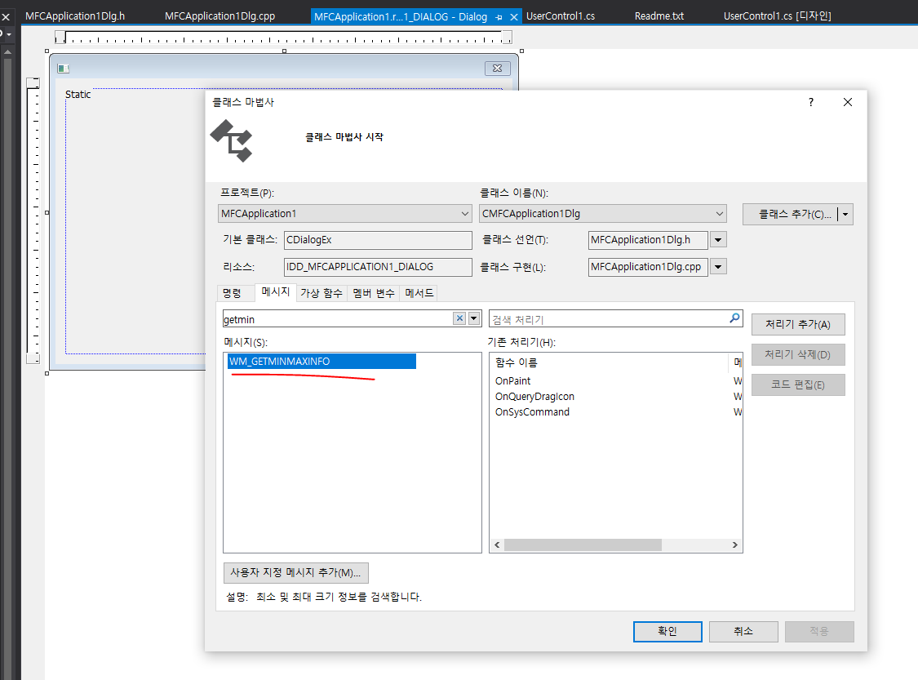
Task: Click the circular dropdown icon on the left sidebar
Action: [7, 33]
